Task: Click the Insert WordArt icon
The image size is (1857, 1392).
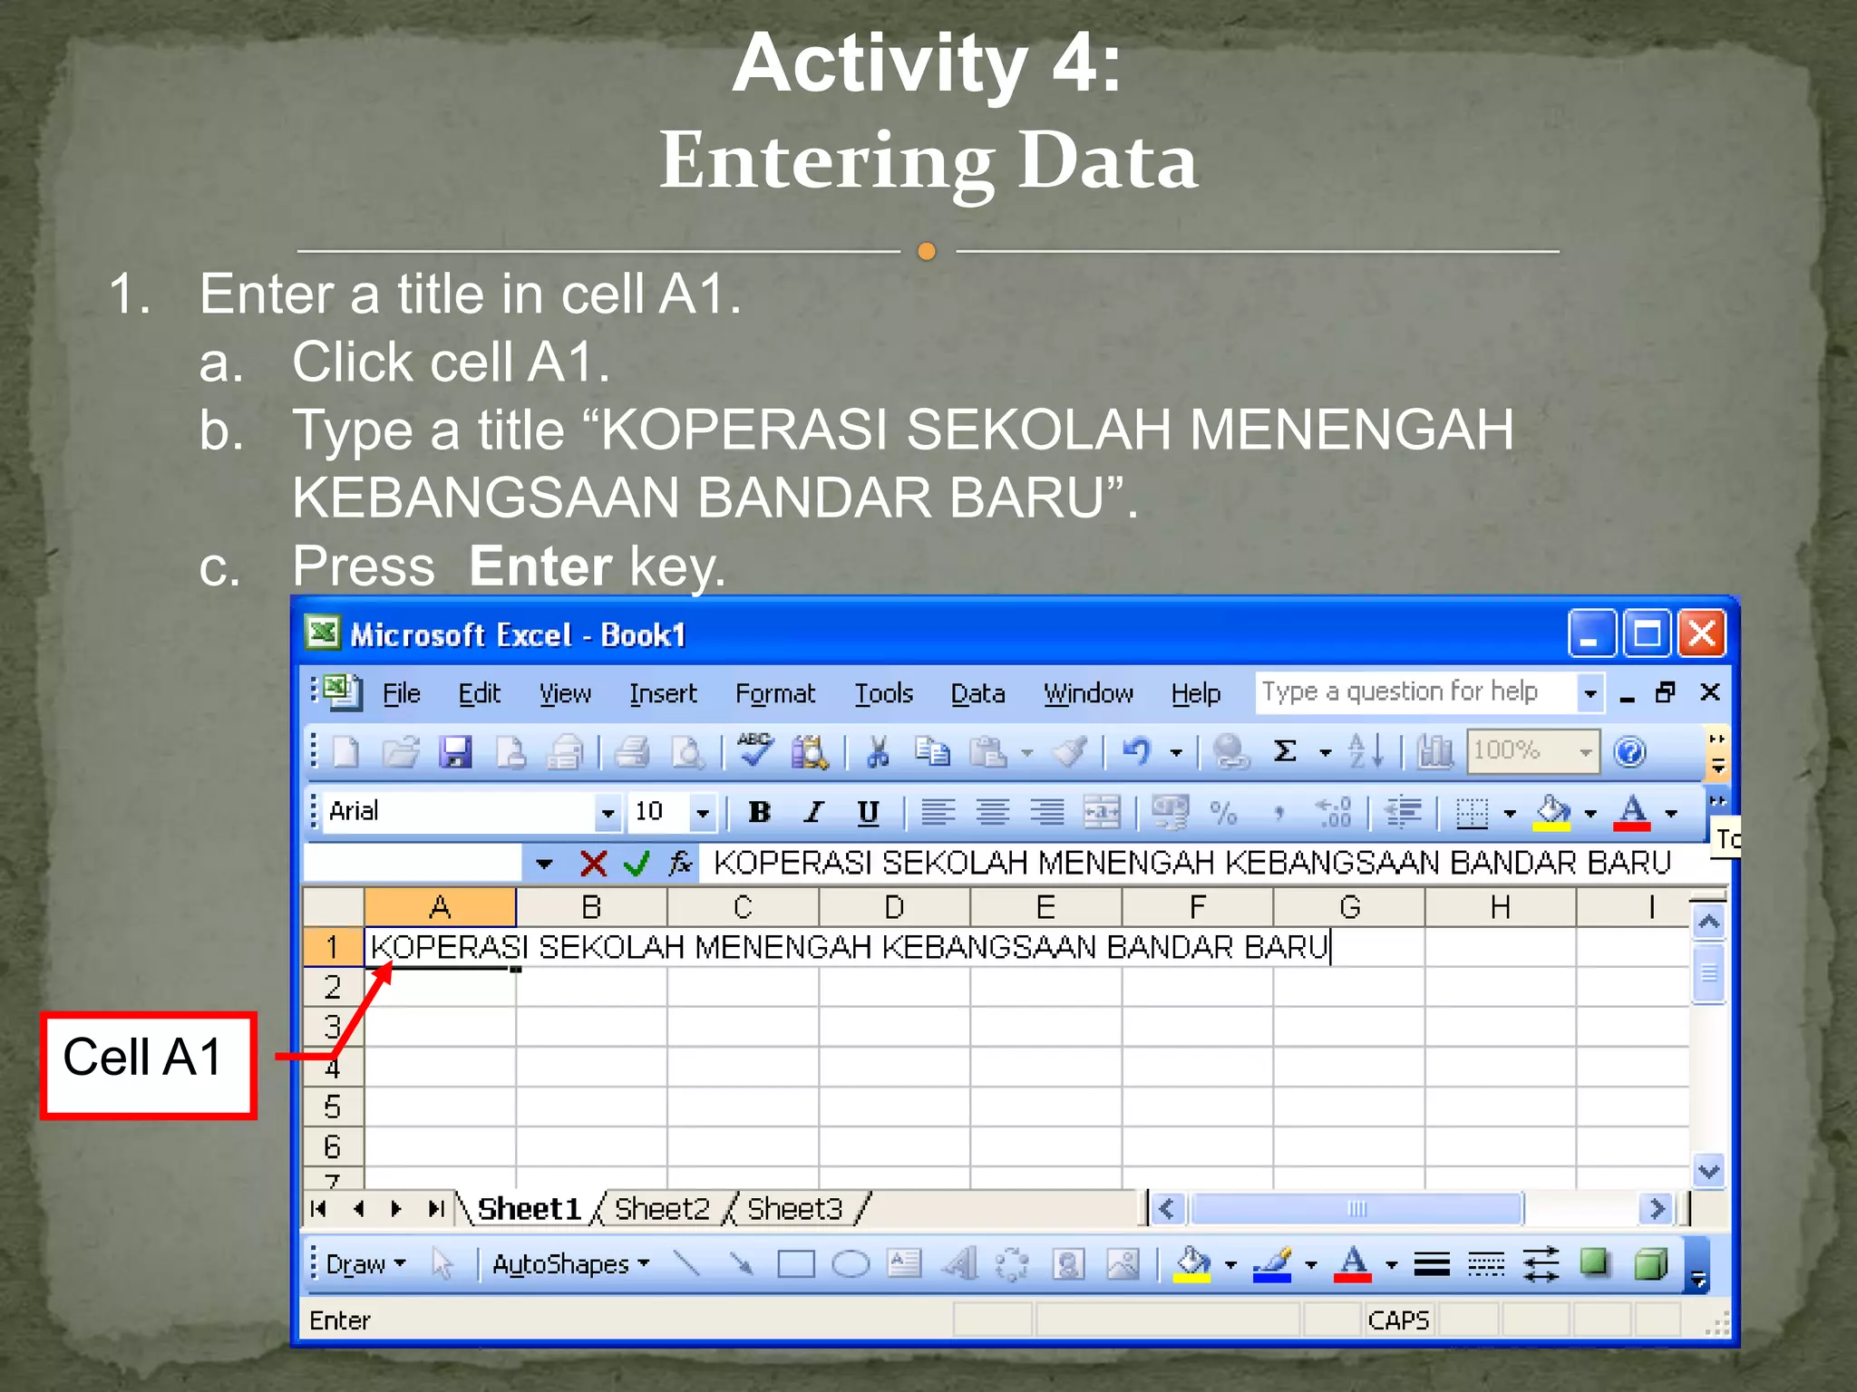Action: [x=959, y=1263]
